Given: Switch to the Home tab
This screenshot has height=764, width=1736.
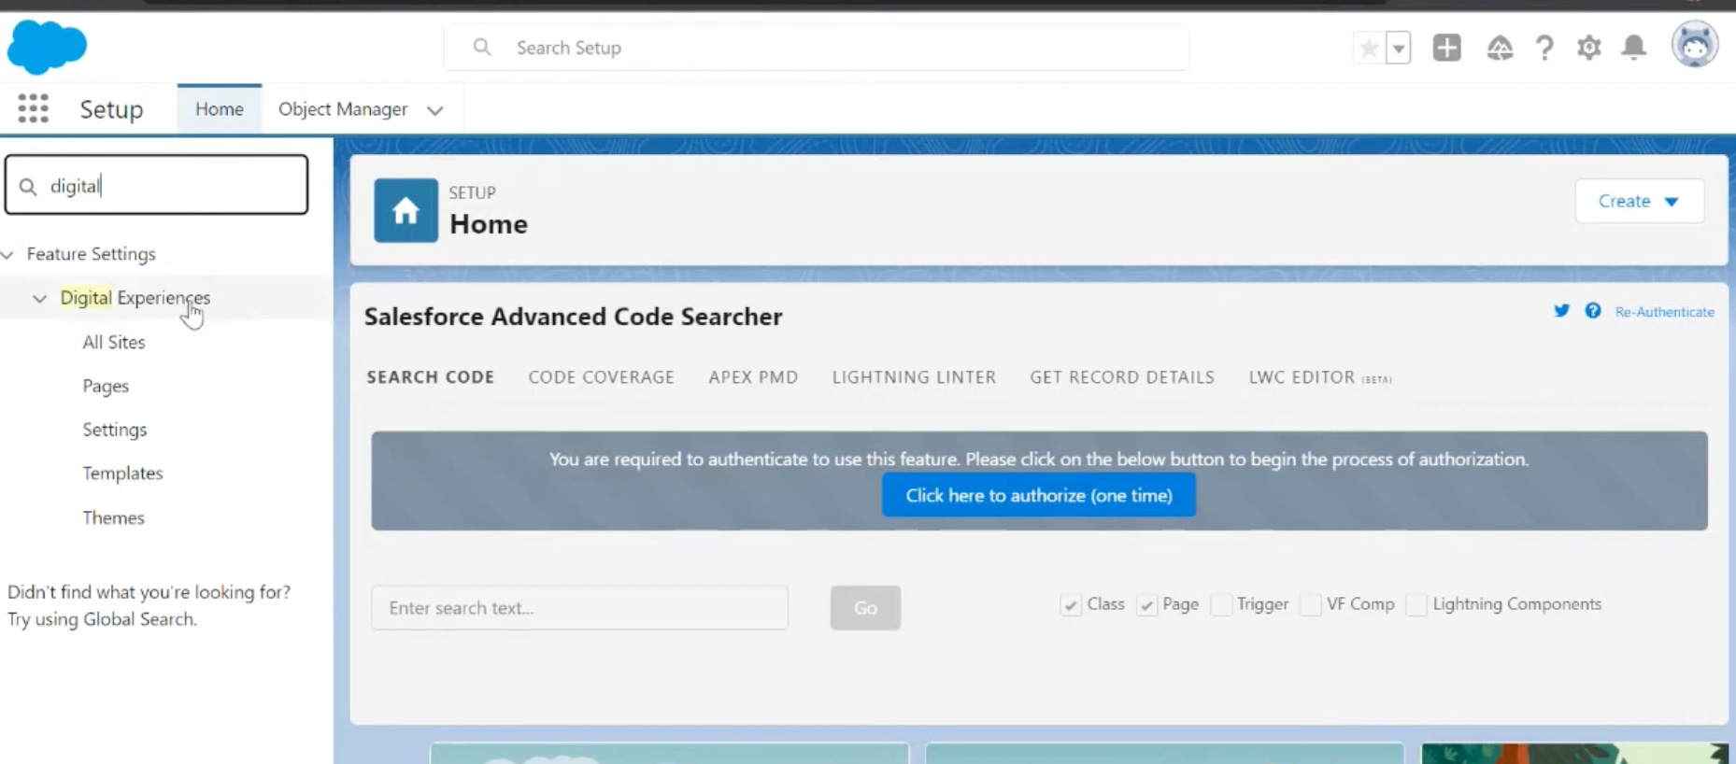Looking at the screenshot, I should pos(220,109).
